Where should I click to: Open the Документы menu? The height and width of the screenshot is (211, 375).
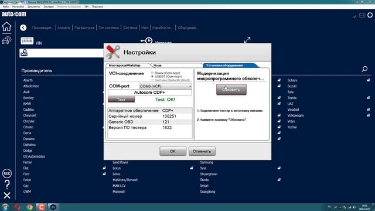click(x=34, y=6)
